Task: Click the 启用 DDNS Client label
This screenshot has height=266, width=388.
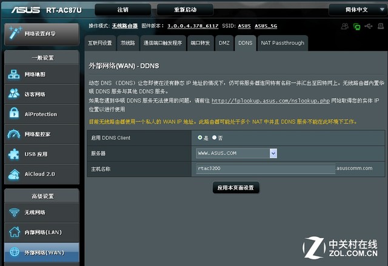Action: pos(110,138)
